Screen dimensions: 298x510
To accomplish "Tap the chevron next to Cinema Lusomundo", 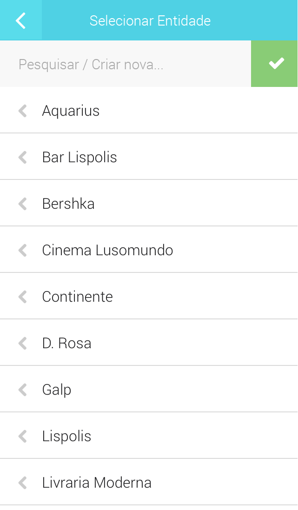I will point(22,250).
